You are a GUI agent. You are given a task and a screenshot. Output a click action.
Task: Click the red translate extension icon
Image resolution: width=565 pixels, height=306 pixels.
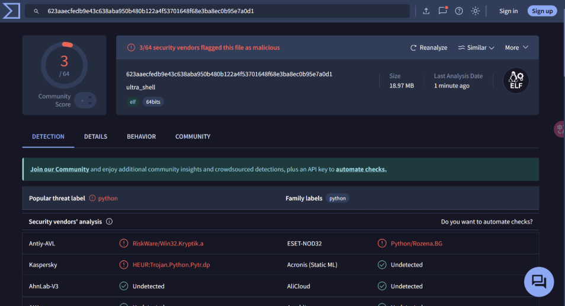tap(560, 129)
